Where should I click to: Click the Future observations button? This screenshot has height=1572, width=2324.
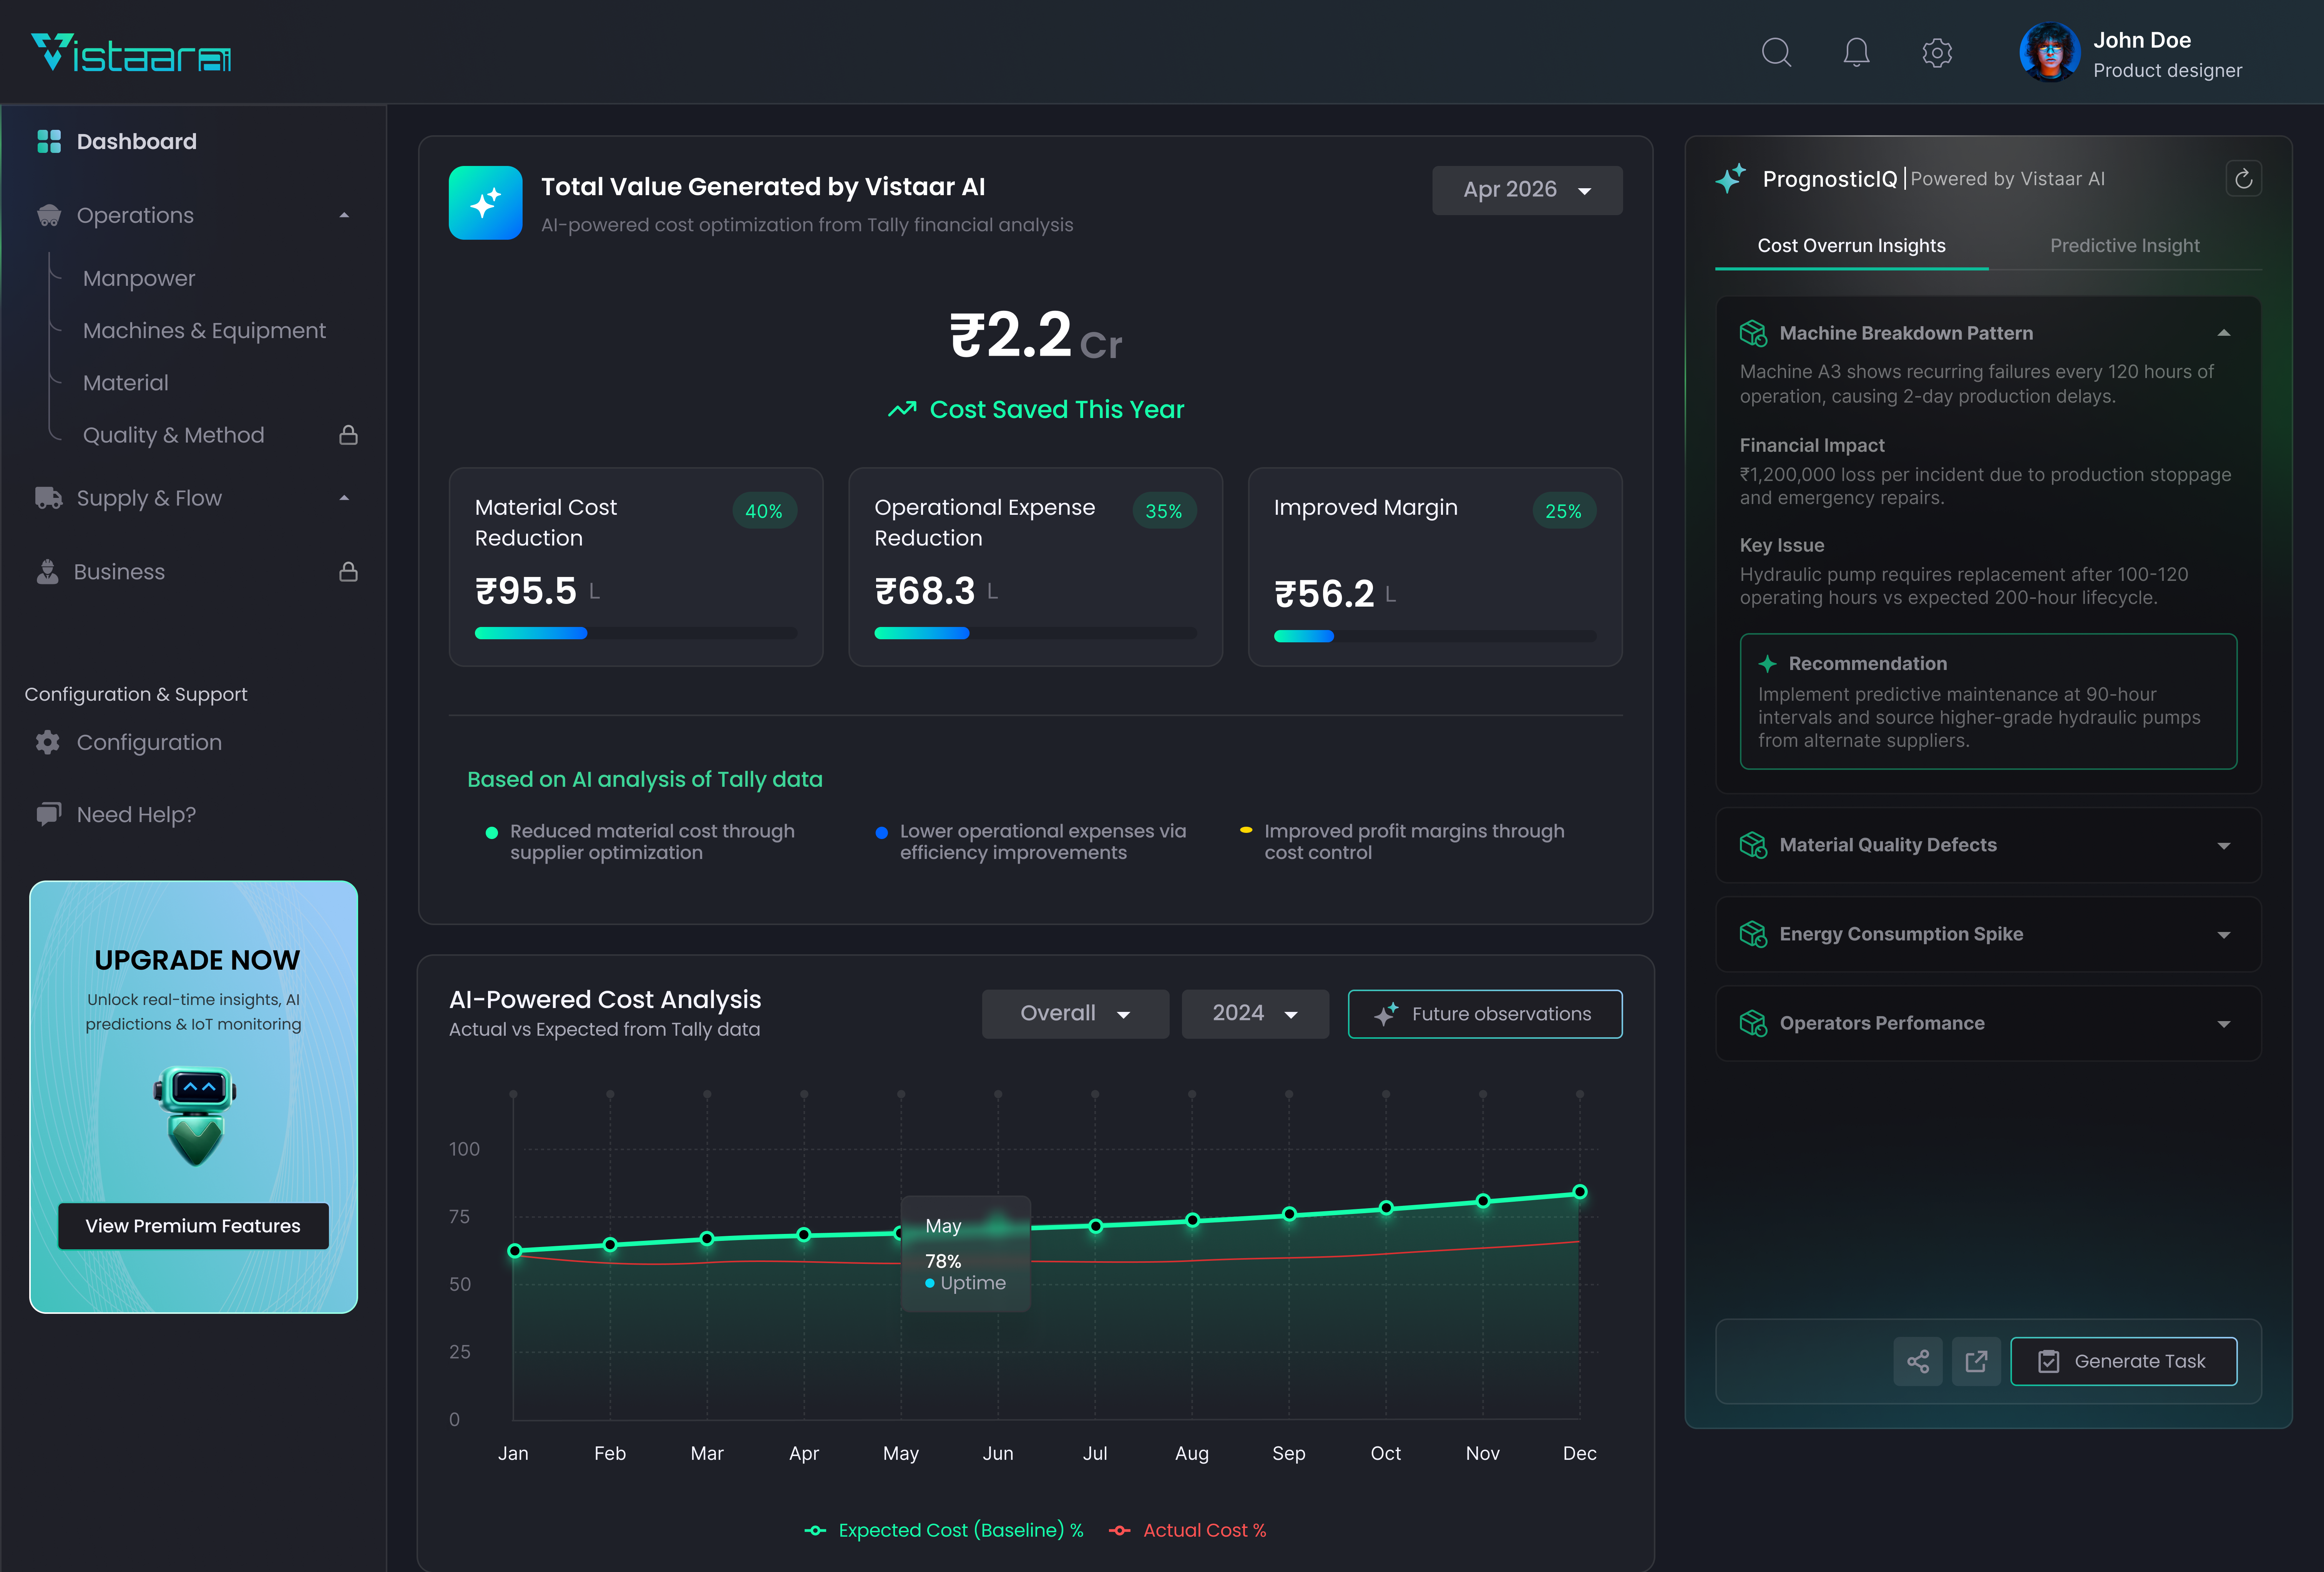(1485, 1014)
